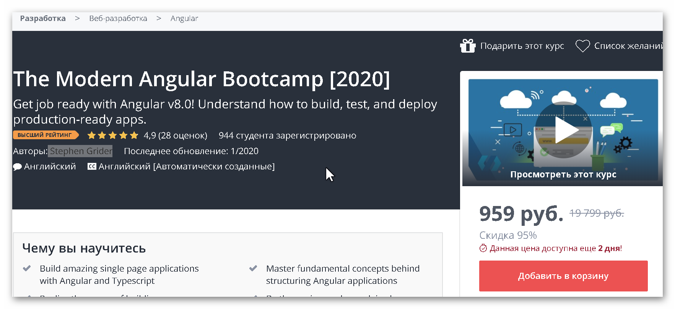The height and width of the screenshot is (309, 675).
Task: Click Подарить этот курс link
Action: pyautogui.click(x=522, y=46)
